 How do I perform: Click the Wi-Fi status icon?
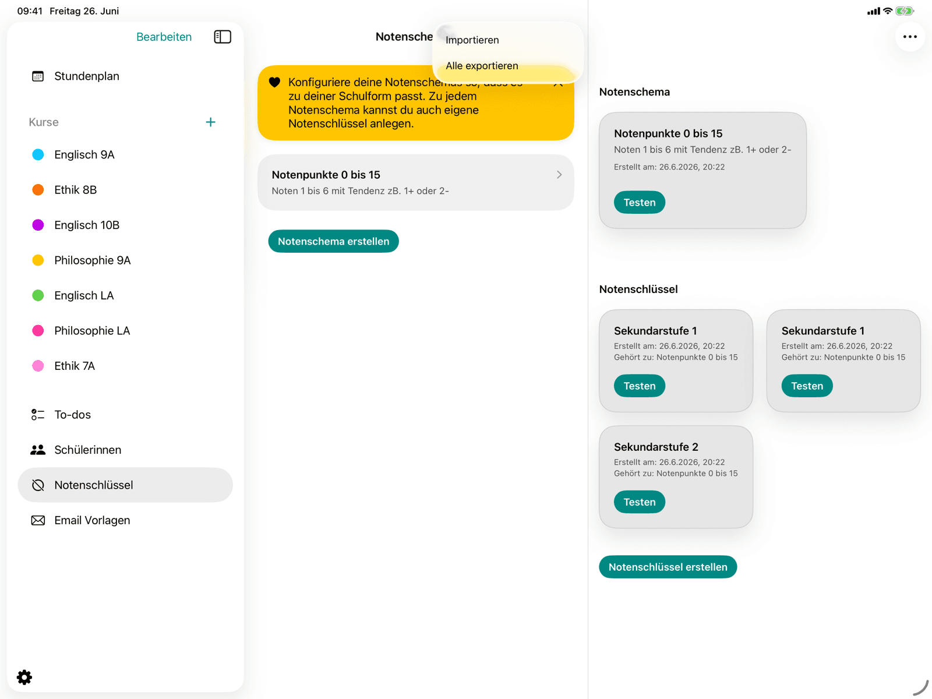[888, 11]
